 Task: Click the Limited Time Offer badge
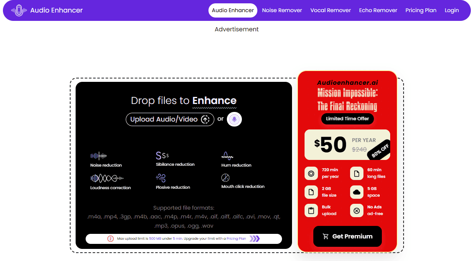pos(348,119)
